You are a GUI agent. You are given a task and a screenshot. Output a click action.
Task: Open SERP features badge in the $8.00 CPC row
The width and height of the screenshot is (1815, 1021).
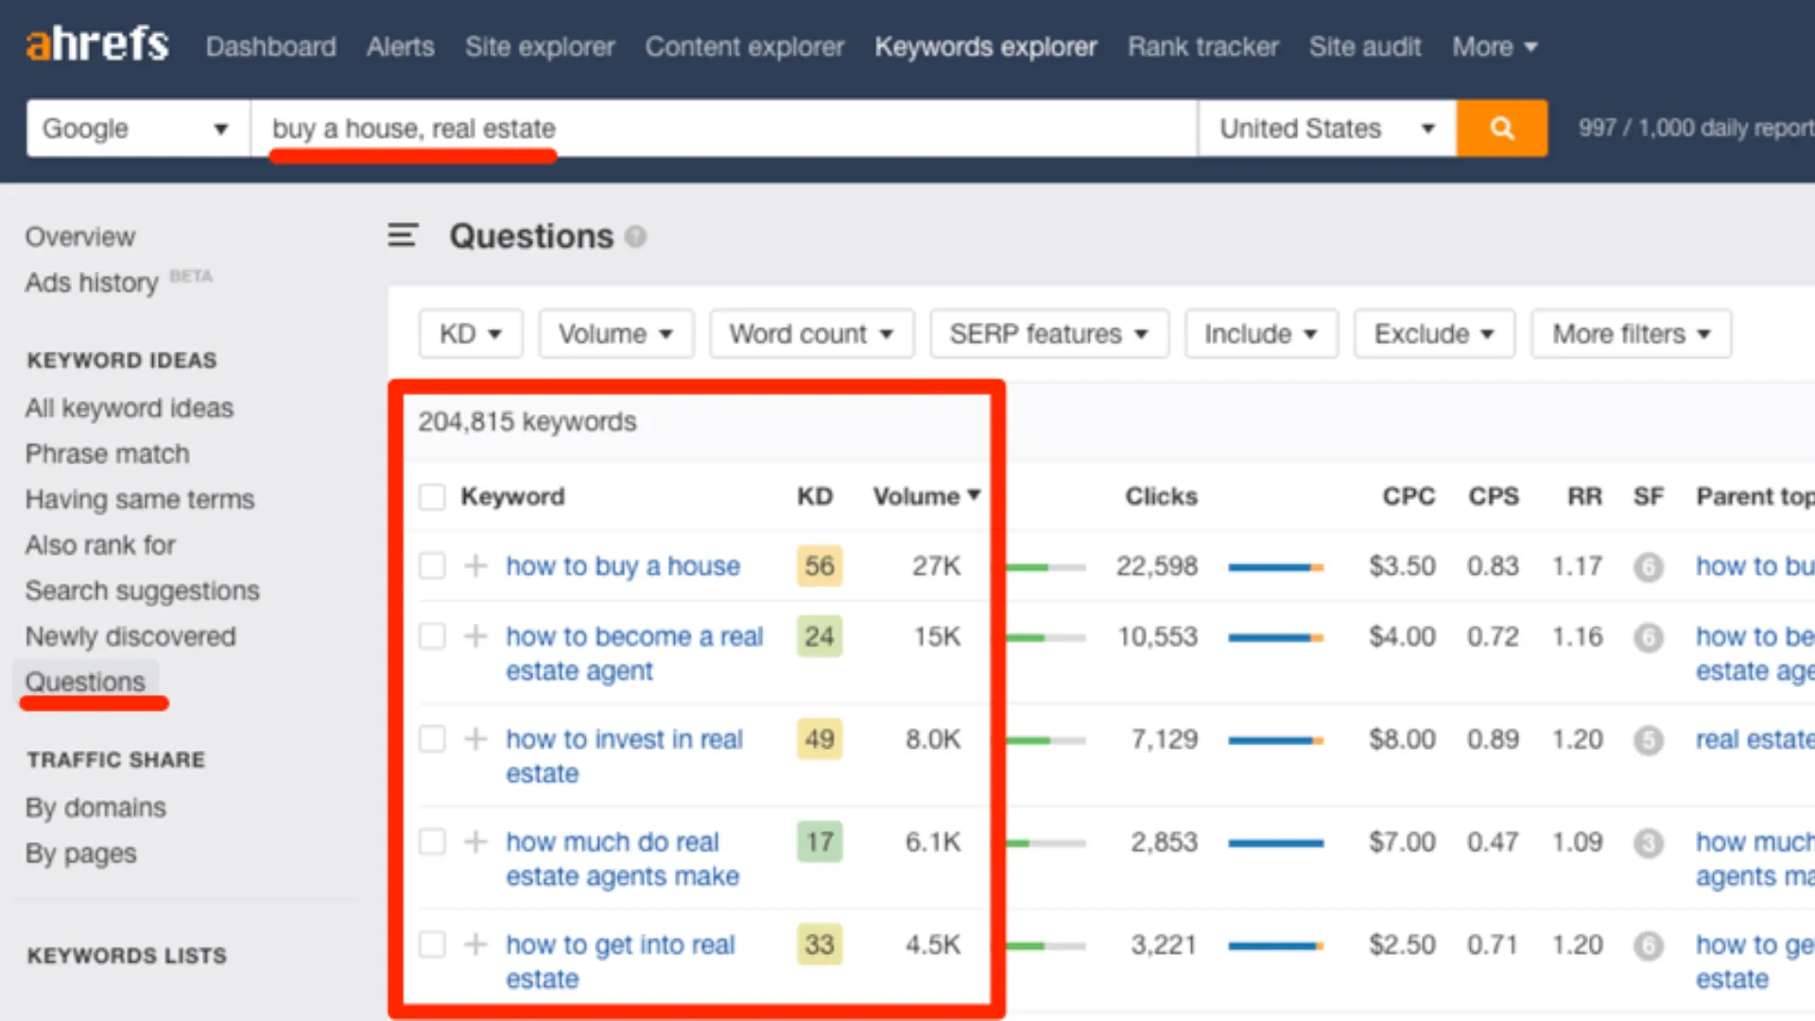pyautogui.click(x=1648, y=739)
